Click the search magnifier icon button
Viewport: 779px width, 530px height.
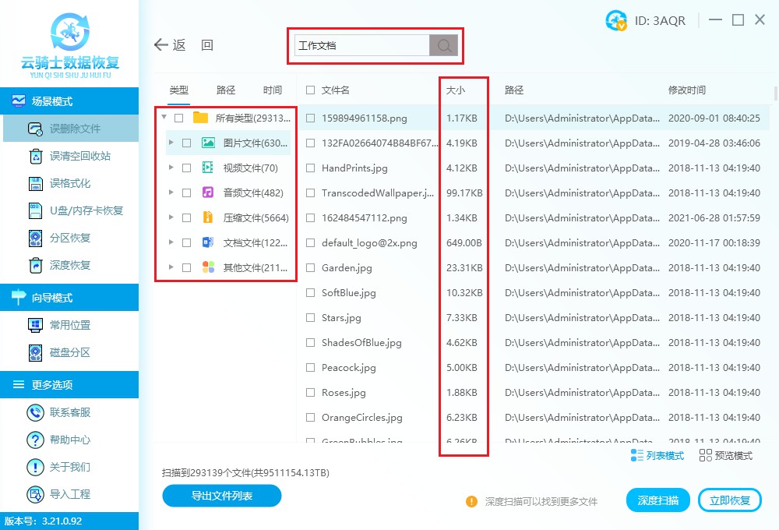click(x=444, y=46)
